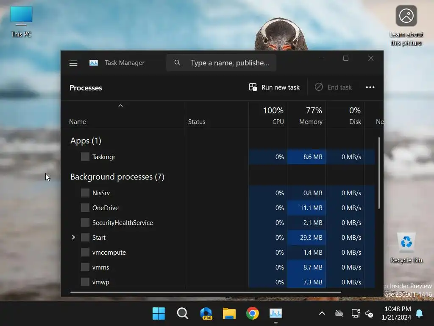Screen dimensions: 434x326
Task: Click the vmwp process icon
Action: (x=85, y=282)
